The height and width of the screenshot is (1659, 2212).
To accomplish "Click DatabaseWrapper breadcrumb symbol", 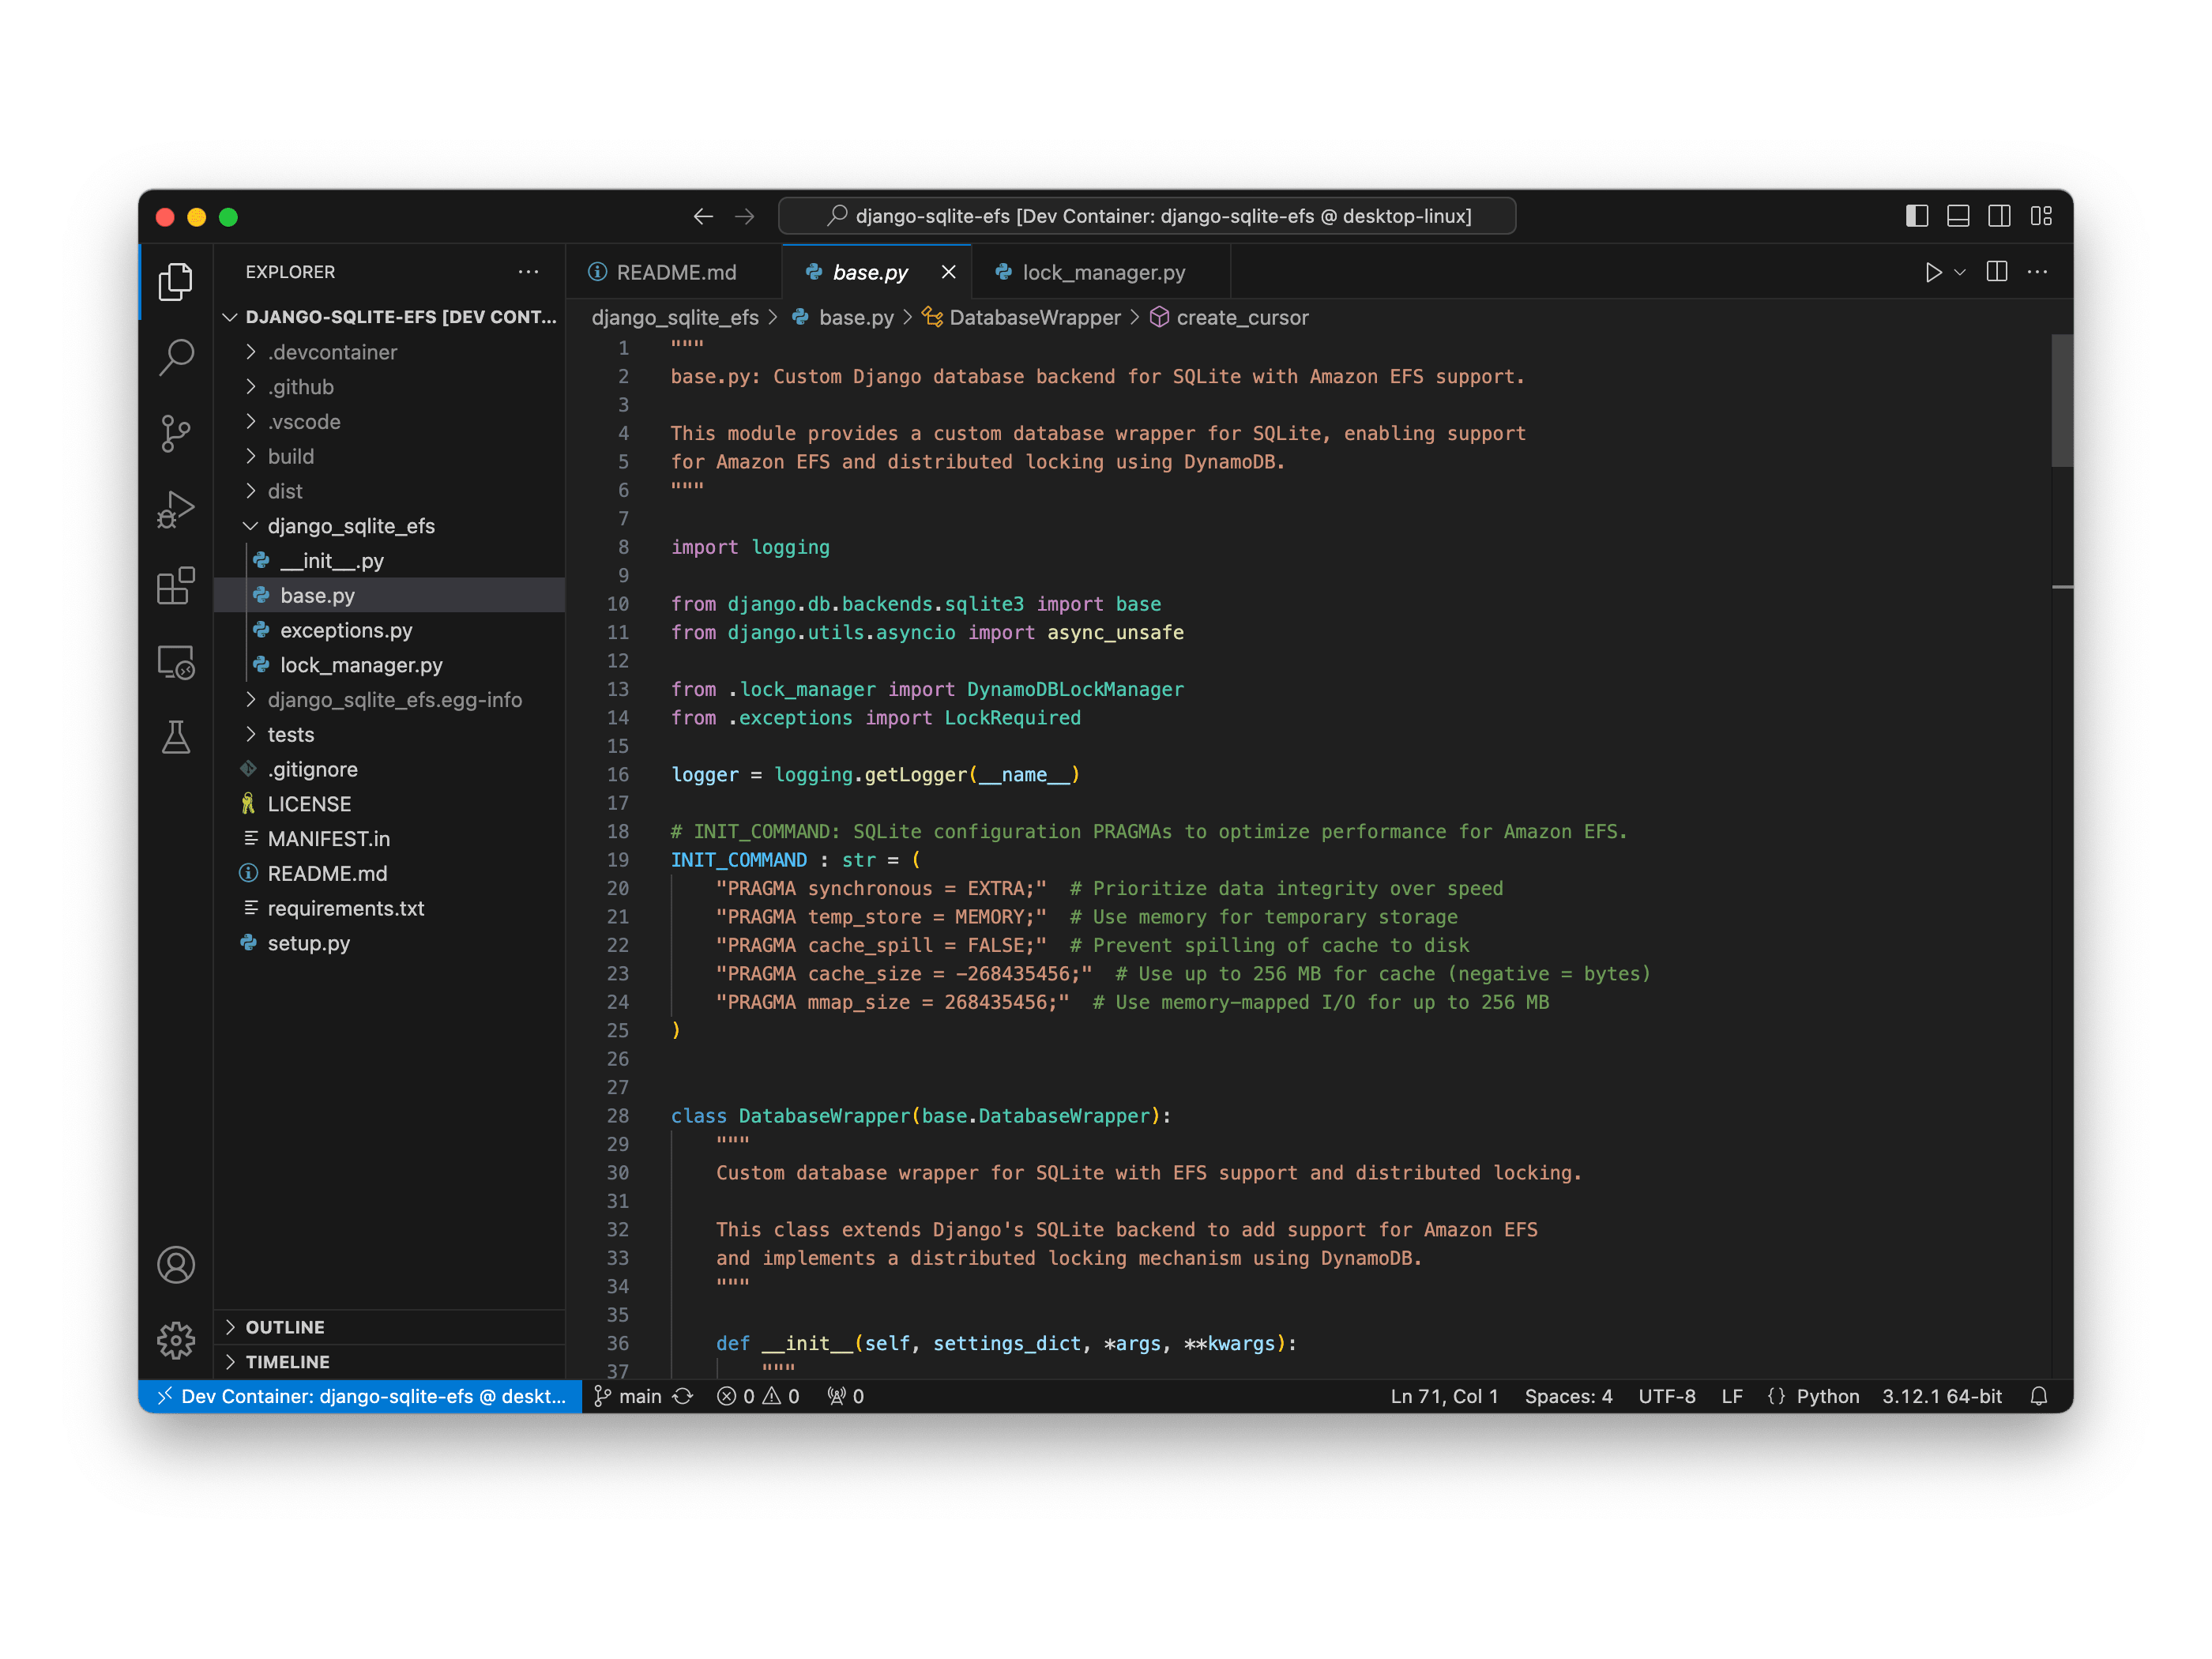I will (x=1021, y=317).
